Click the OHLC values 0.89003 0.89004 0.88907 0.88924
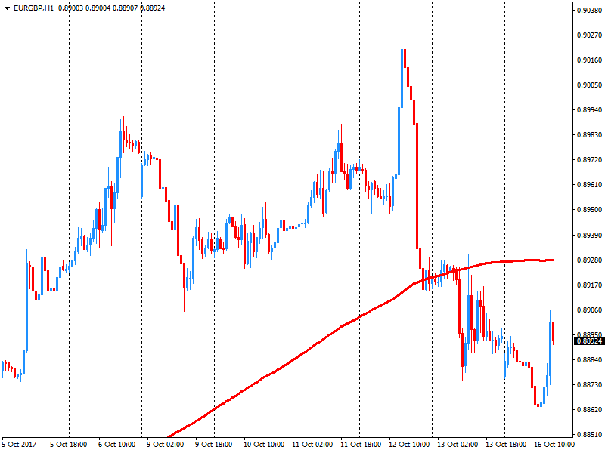The width and height of the screenshot is (605, 453). click(111, 8)
